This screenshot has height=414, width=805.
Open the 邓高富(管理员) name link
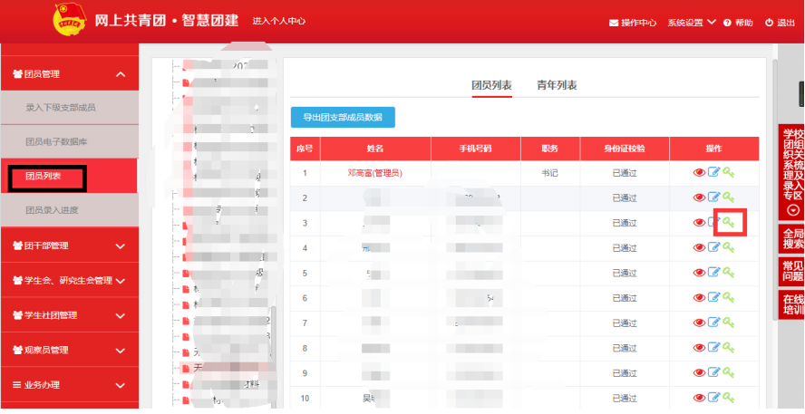374,172
